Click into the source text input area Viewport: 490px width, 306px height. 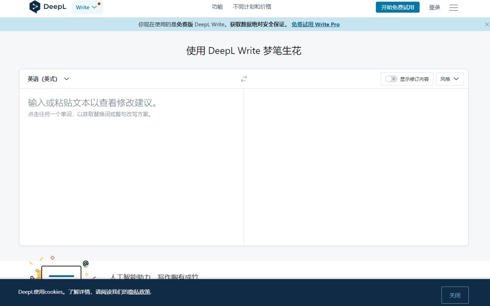tap(132, 167)
